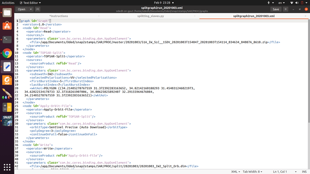The width and height of the screenshot is (310, 174).
Task: Open the Ln 1, Col 1 position dropdown
Action: pos(285,172)
